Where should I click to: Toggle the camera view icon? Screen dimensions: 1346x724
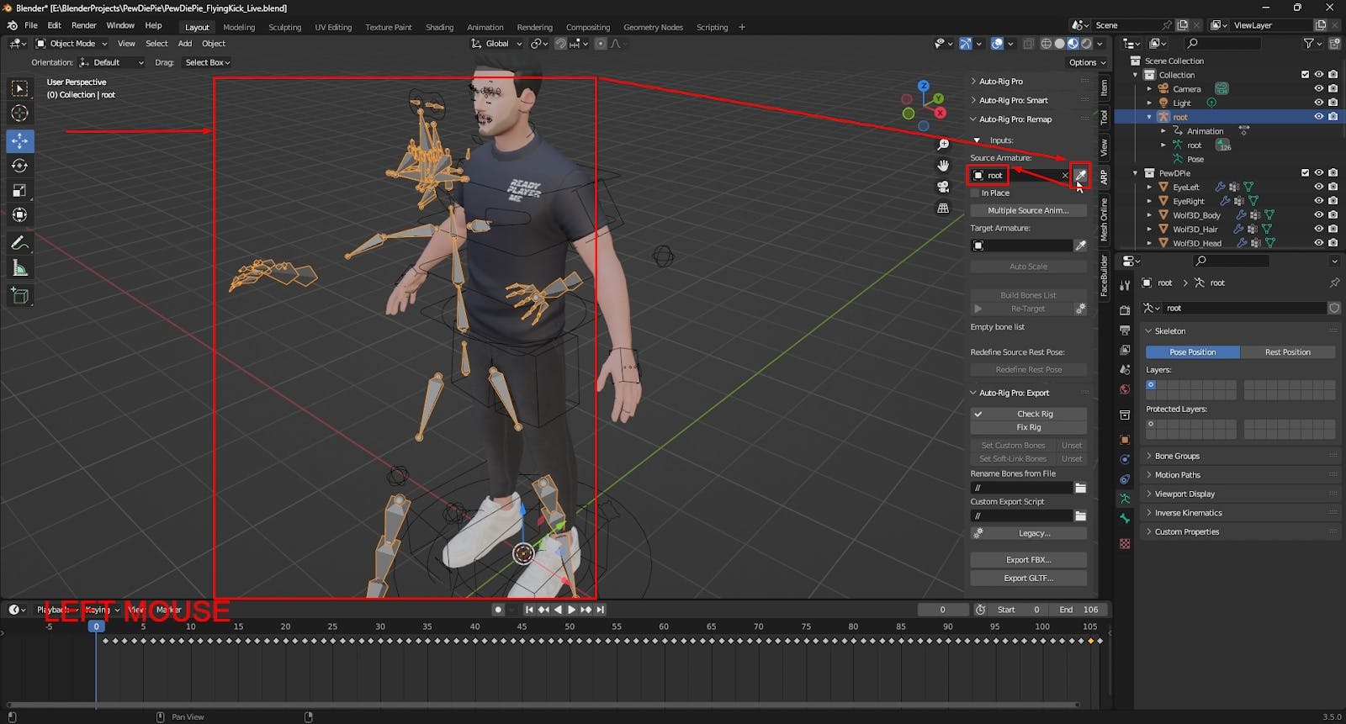click(x=943, y=186)
